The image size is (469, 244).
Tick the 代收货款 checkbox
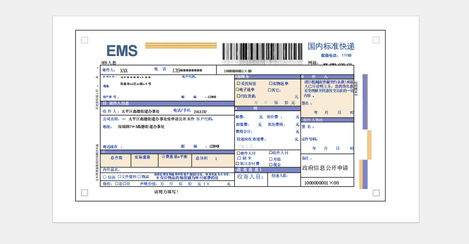point(239,96)
